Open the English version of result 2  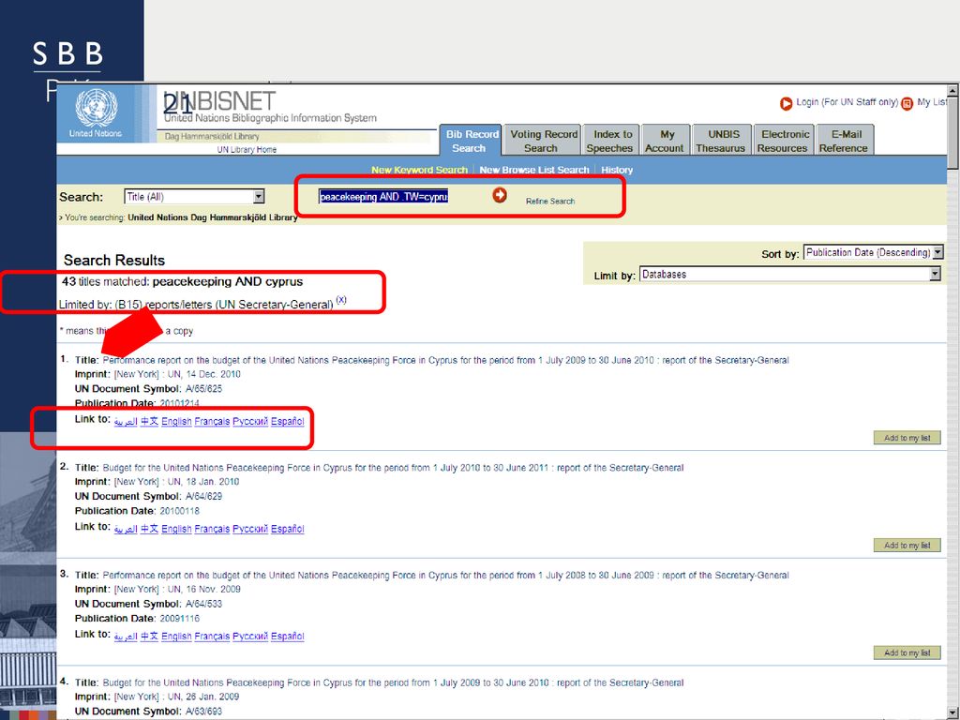[176, 529]
